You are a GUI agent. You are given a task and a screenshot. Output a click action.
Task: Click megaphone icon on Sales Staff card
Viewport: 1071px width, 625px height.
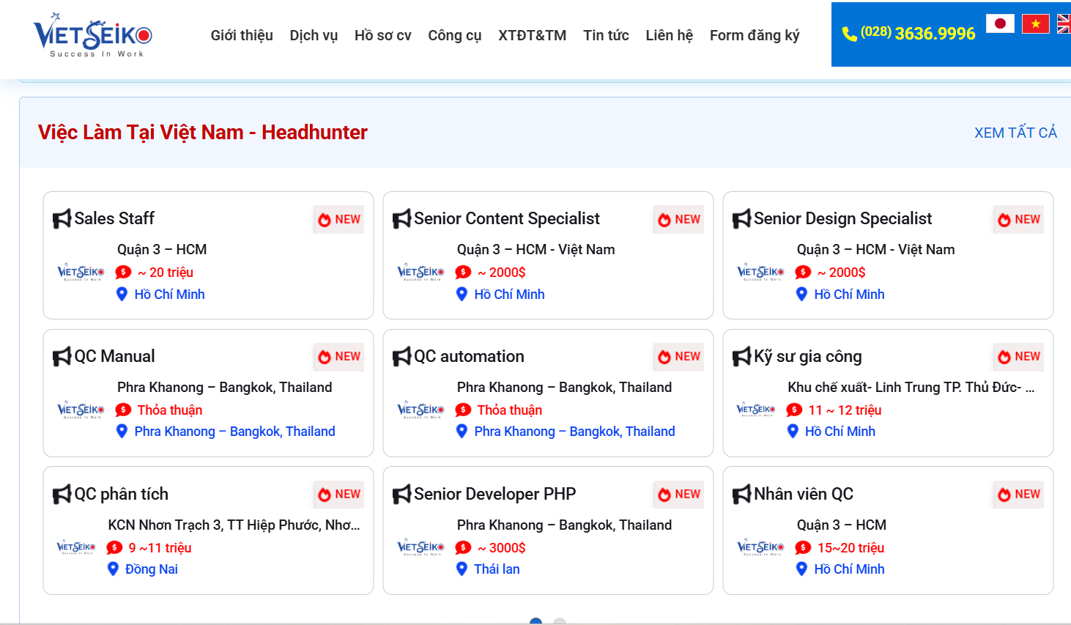[62, 219]
